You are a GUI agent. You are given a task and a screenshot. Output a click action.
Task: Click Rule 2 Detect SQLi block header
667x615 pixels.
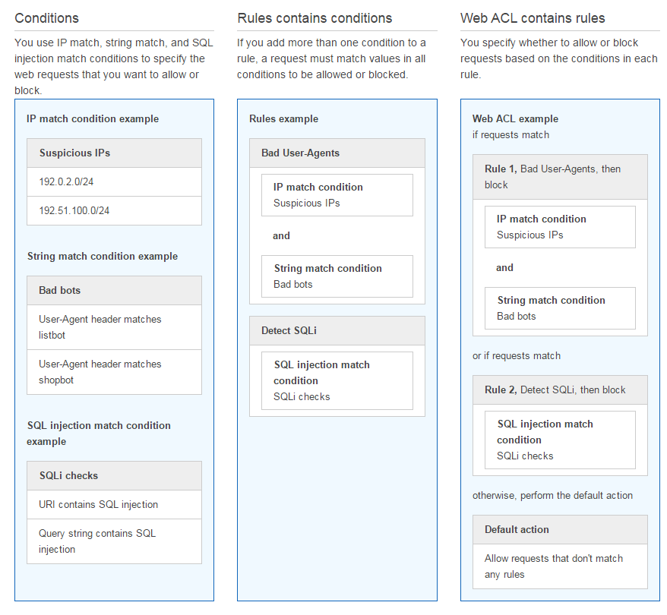(560, 389)
